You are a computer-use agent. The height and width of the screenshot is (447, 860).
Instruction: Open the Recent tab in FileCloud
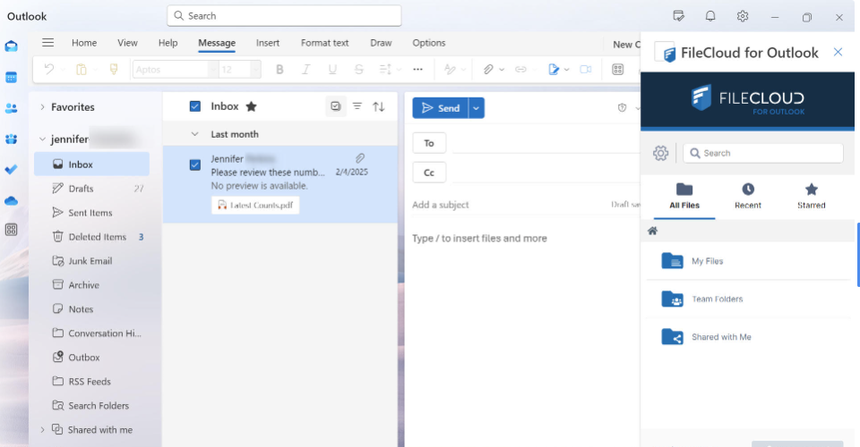pos(748,196)
